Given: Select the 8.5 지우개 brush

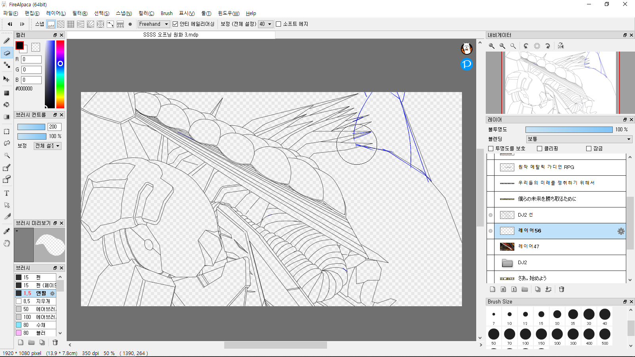Looking at the screenshot, I should (x=36, y=301).
